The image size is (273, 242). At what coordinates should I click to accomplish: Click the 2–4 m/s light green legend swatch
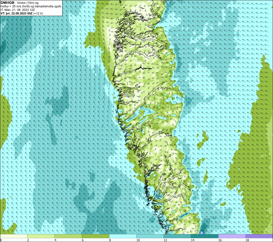tap(41, 236)
